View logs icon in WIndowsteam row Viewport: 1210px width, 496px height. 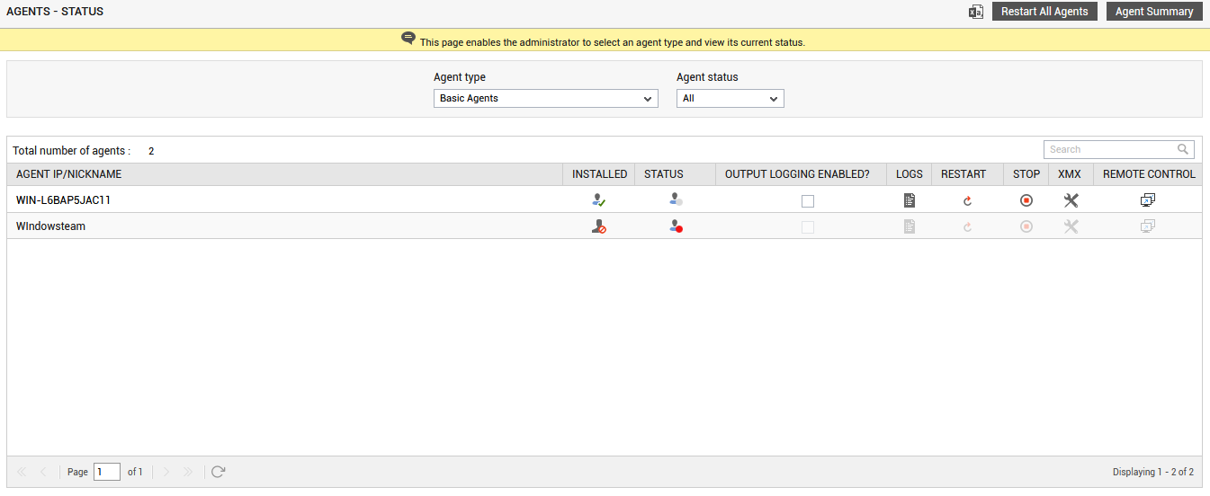click(909, 226)
